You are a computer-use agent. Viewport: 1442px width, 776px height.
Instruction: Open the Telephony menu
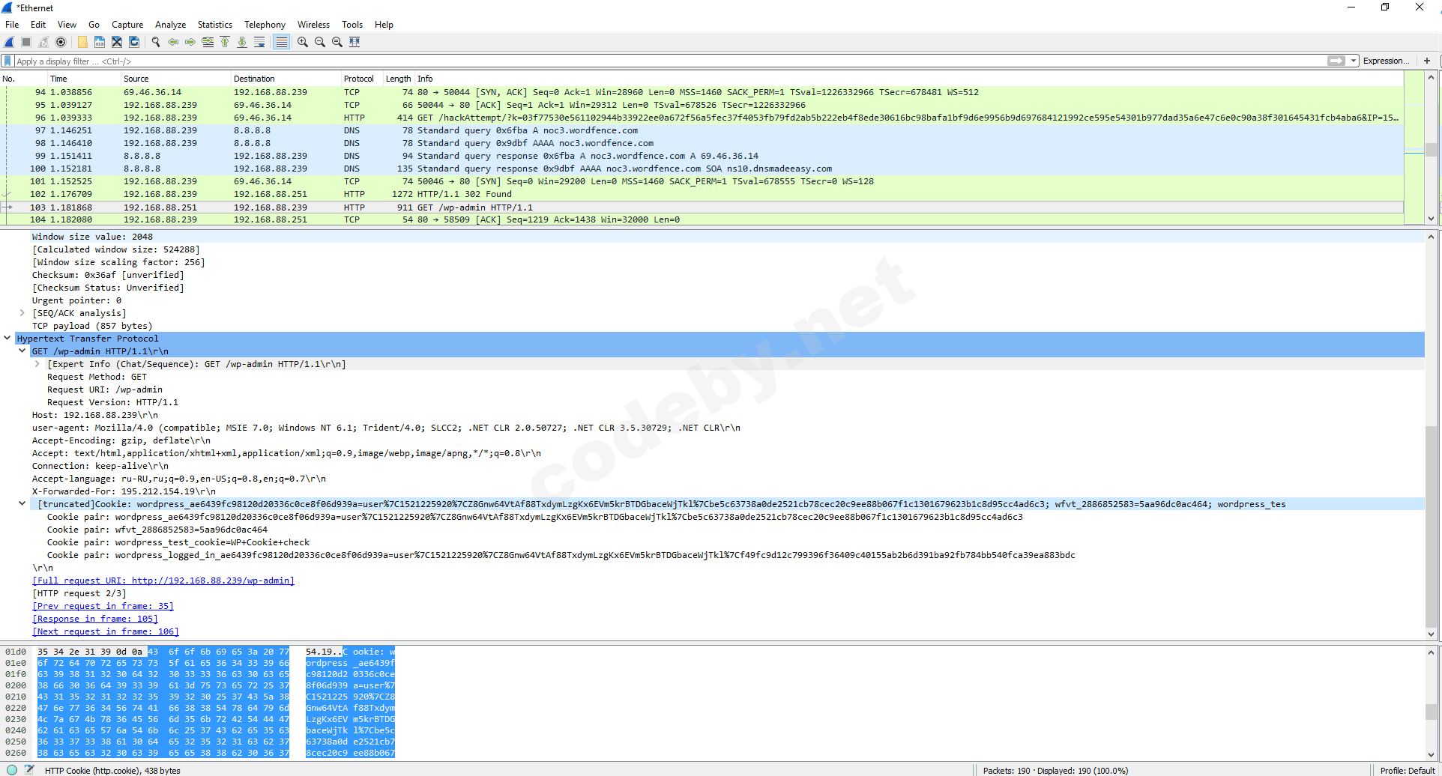point(265,25)
